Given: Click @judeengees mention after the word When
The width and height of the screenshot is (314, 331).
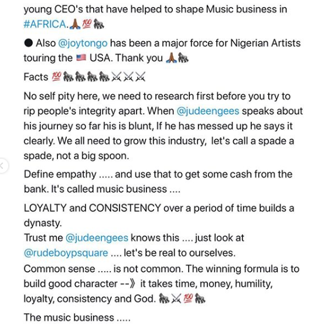Looking at the screenshot, I should tap(208, 111).
